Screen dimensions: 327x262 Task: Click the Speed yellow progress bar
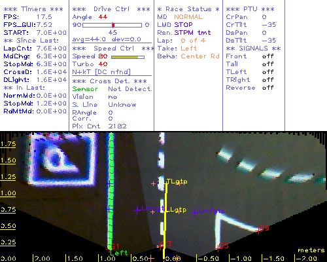(128, 57)
